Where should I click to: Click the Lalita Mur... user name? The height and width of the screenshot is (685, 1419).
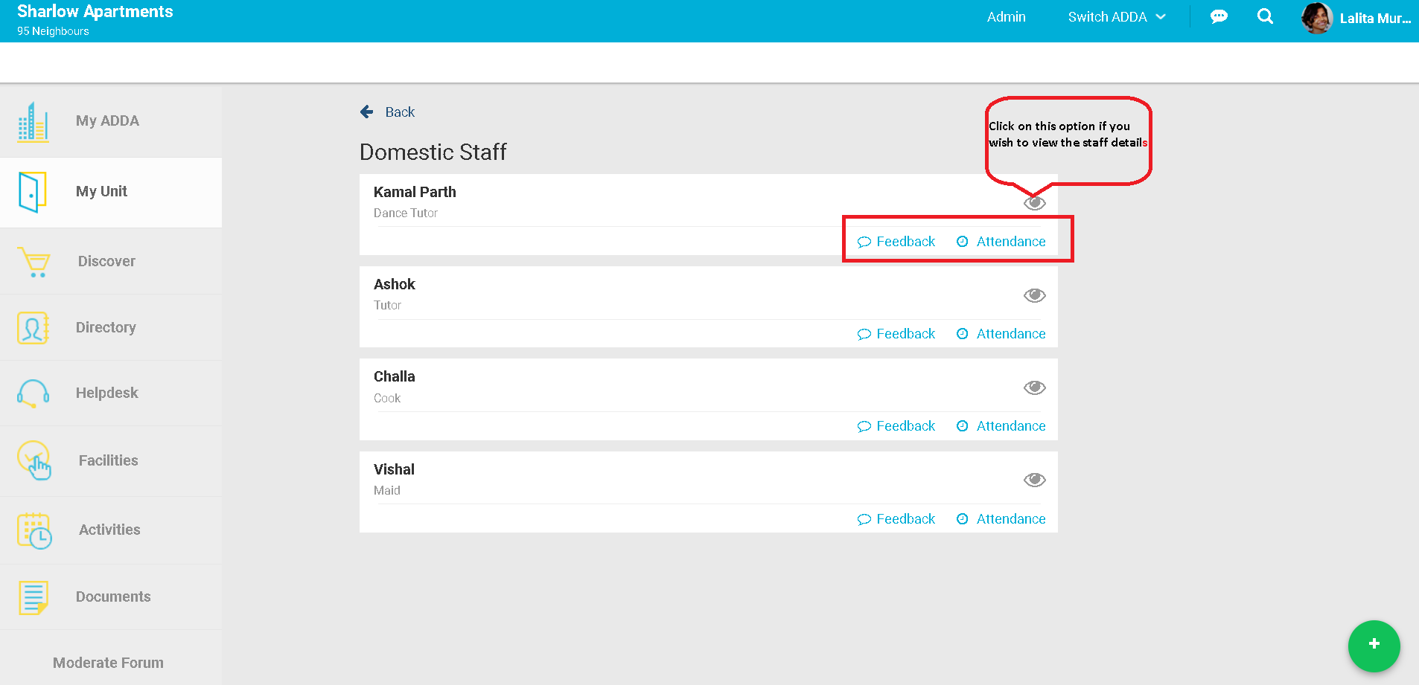1375,19
